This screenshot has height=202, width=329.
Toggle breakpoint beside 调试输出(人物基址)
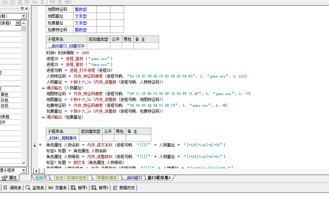tap(43, 88)
